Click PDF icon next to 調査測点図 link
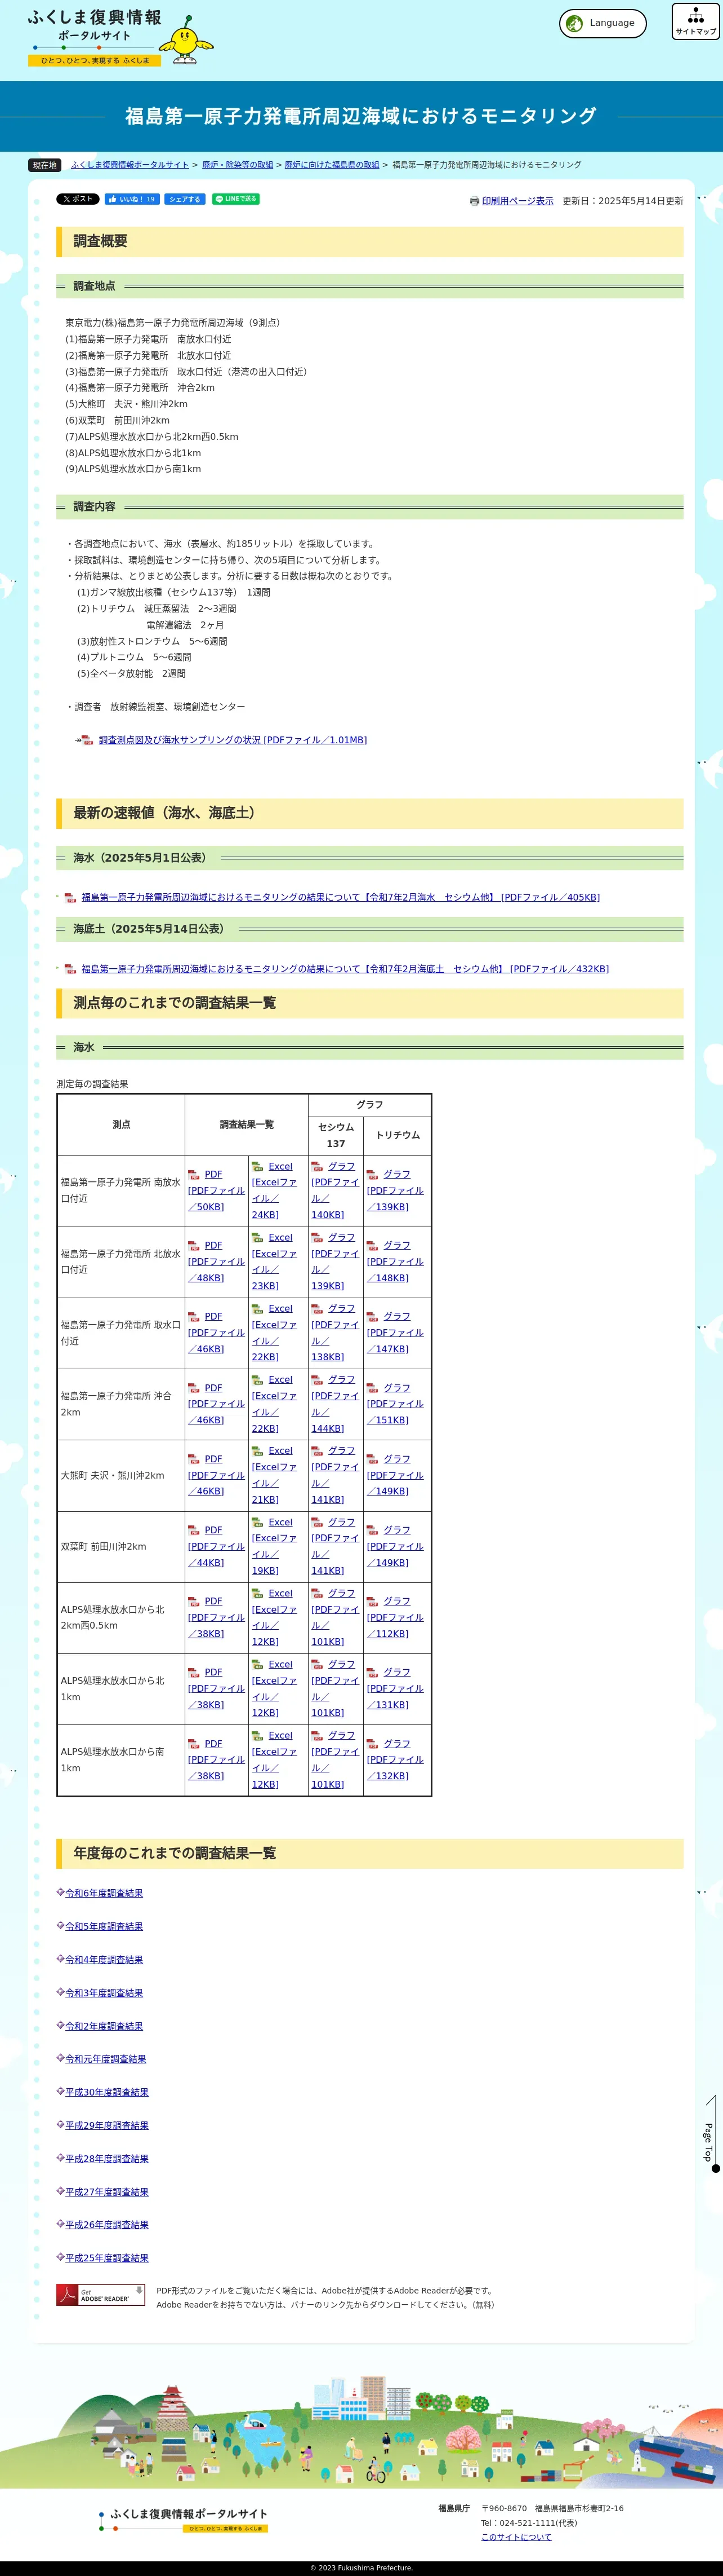This screenshot has width=723, height=2576. coord(87,740)
